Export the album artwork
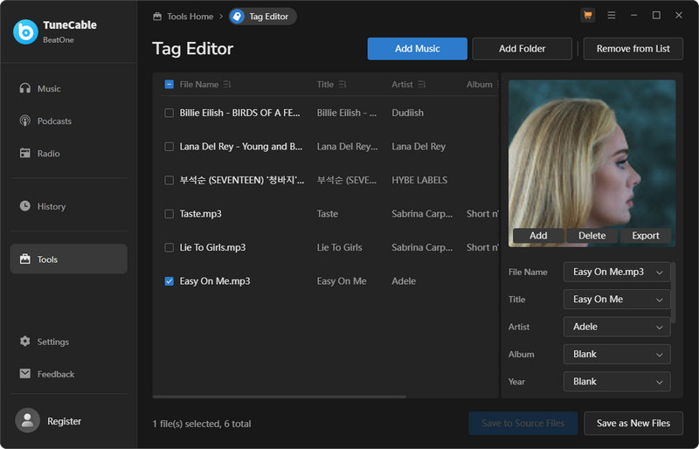Viewport: 699px width, 449px height. click(x=645, y=236)
